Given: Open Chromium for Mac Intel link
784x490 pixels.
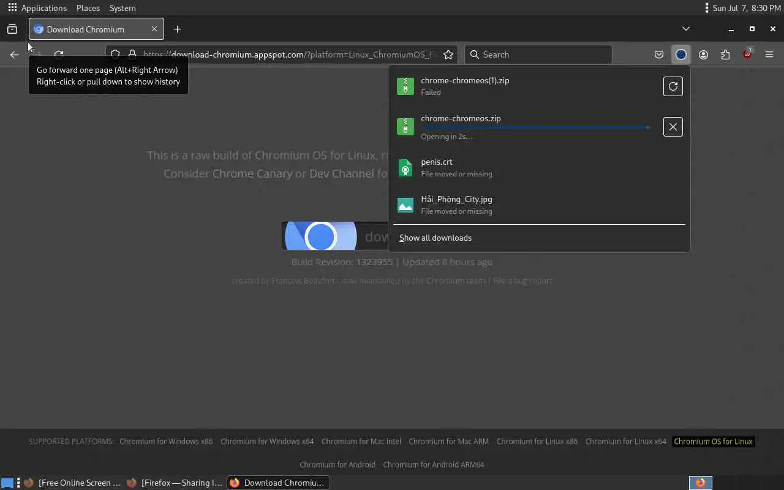Looking at the screenshot, I should pyautogui.click(x=361, y=441).
